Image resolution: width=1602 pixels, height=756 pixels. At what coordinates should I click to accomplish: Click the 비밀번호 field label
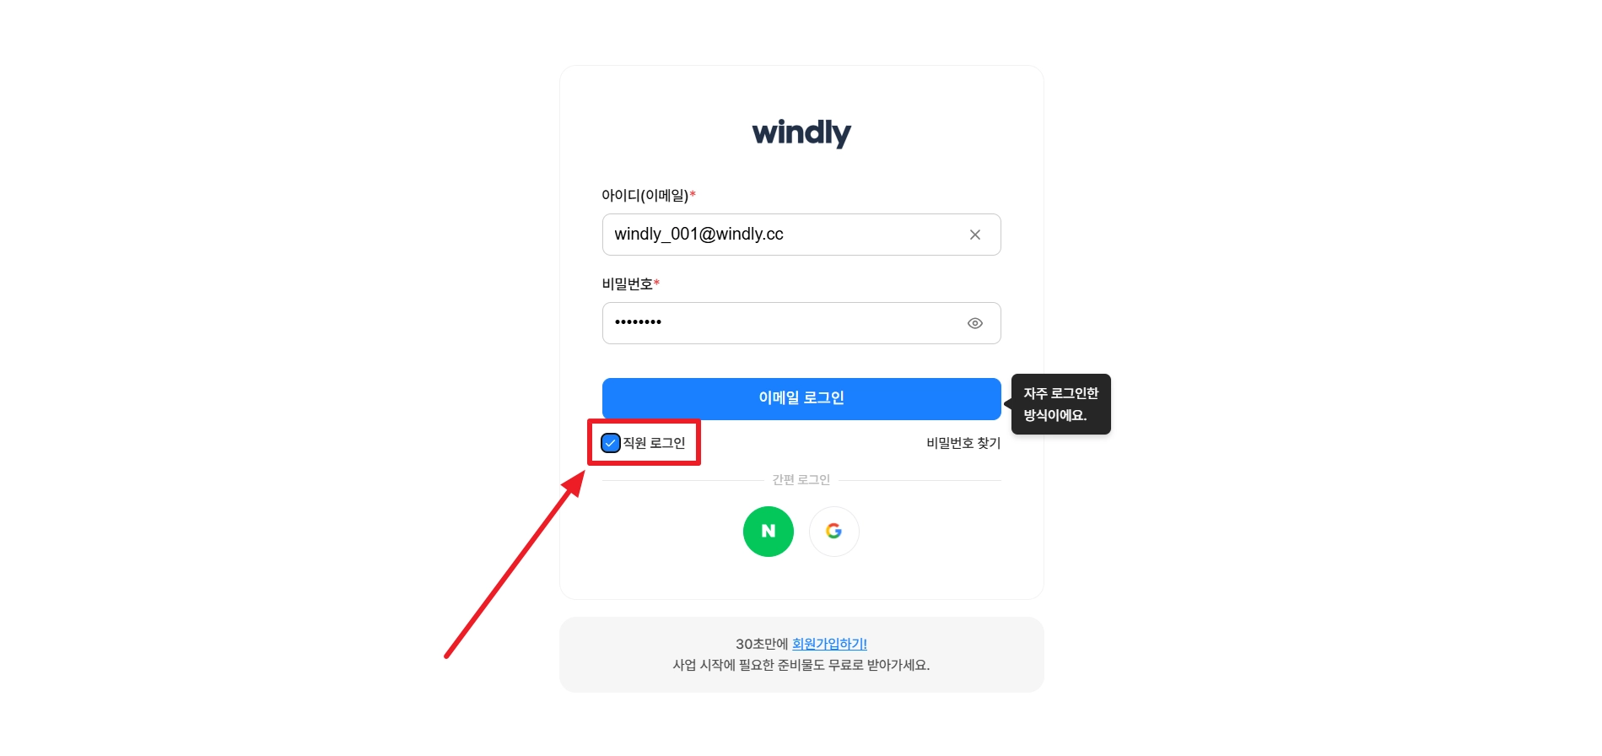coord(627,284)
